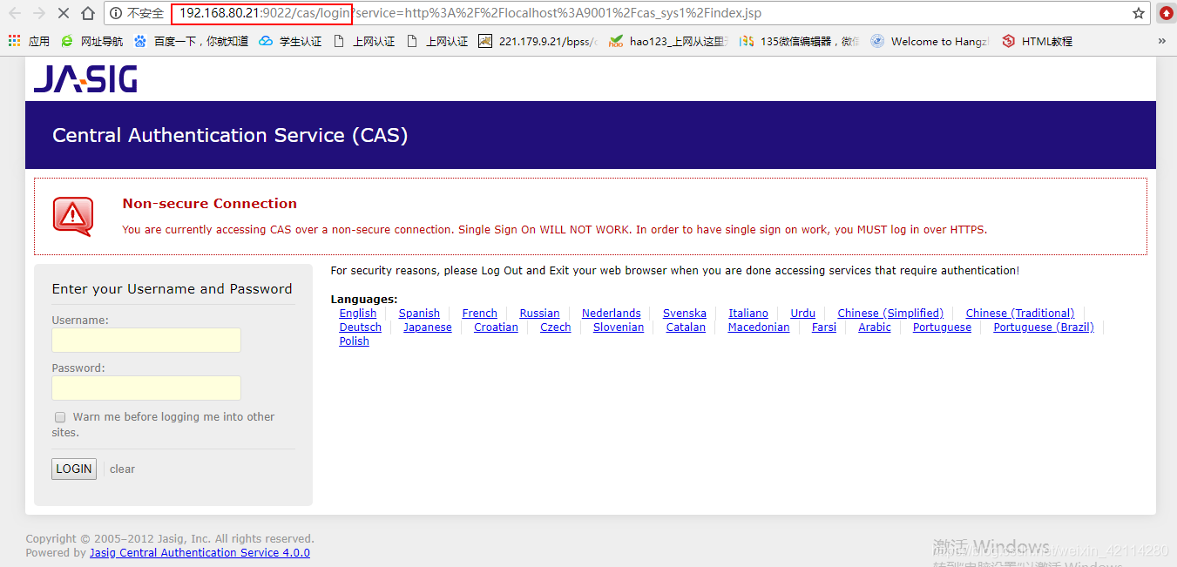Image resolution: width=1177 pixels, height=567 pixels.
Task: Enable Warn me before logging in checkbox
Action: click(60, 417)
